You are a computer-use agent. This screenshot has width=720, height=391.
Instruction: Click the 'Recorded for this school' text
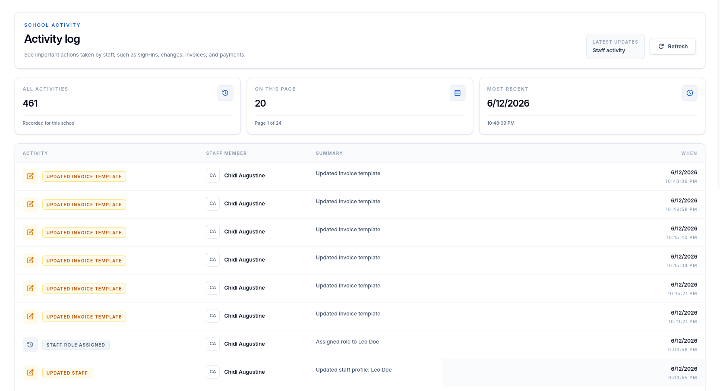[x=49, y=123]
